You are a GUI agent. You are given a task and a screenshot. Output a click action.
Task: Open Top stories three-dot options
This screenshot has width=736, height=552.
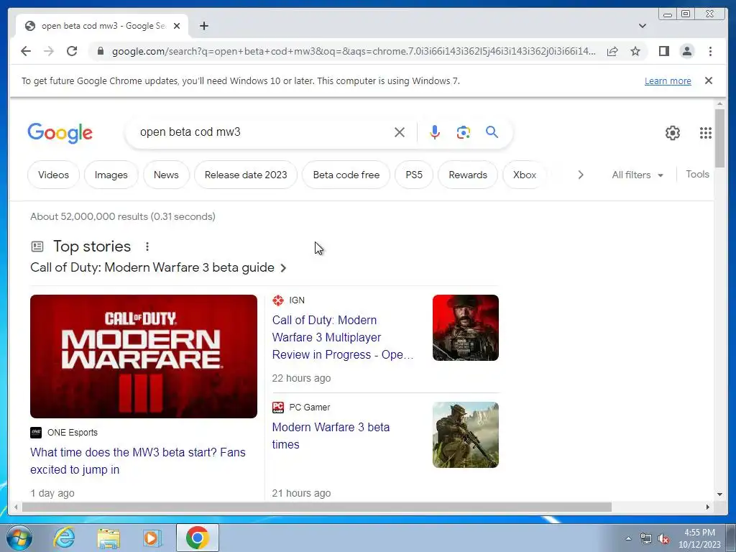[x=147, y=247]
